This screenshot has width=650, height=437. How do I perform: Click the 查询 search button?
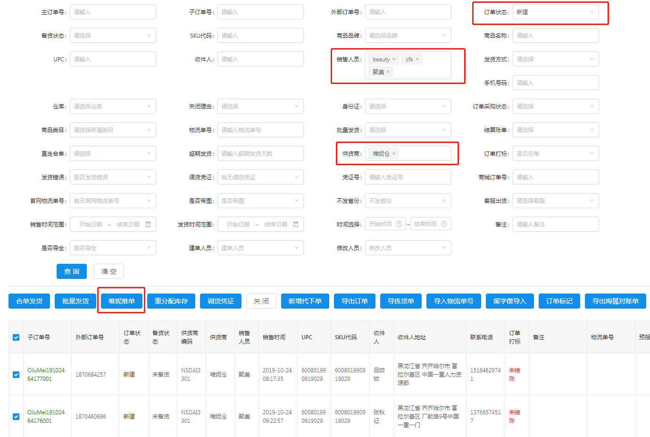click(x=72, y=271)
